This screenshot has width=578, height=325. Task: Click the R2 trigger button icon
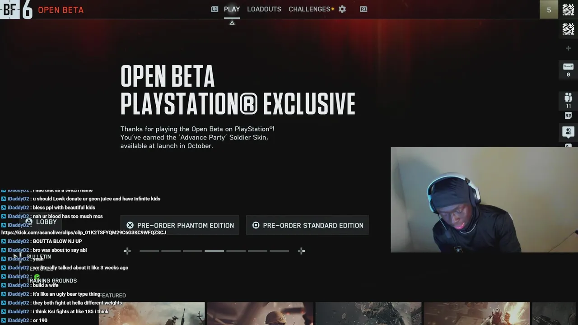(568, 116)
